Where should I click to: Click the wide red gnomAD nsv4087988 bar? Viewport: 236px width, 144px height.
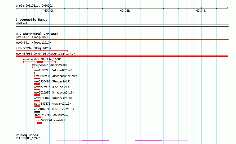coord(122,56)
